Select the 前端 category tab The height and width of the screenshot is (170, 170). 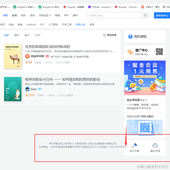[20, 24]
